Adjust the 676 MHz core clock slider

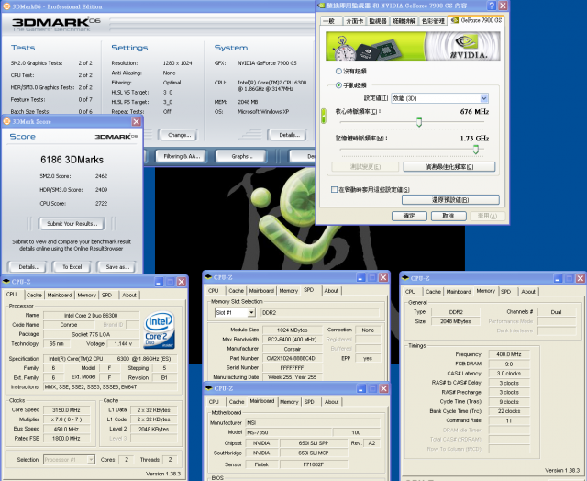[x=419, y=122]
